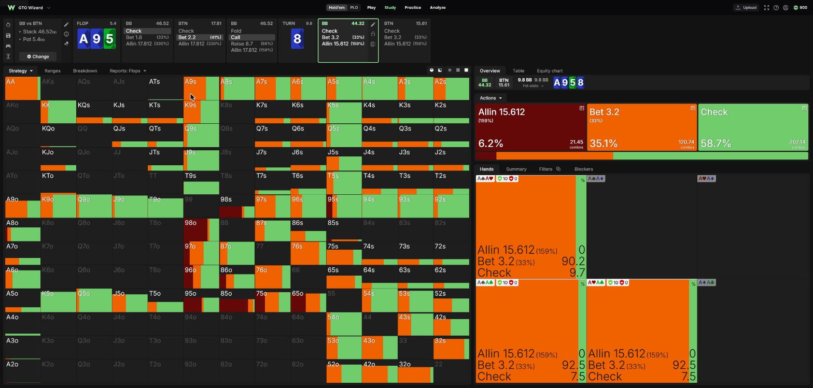
Task: Click the Upload button
Action: 746,8
